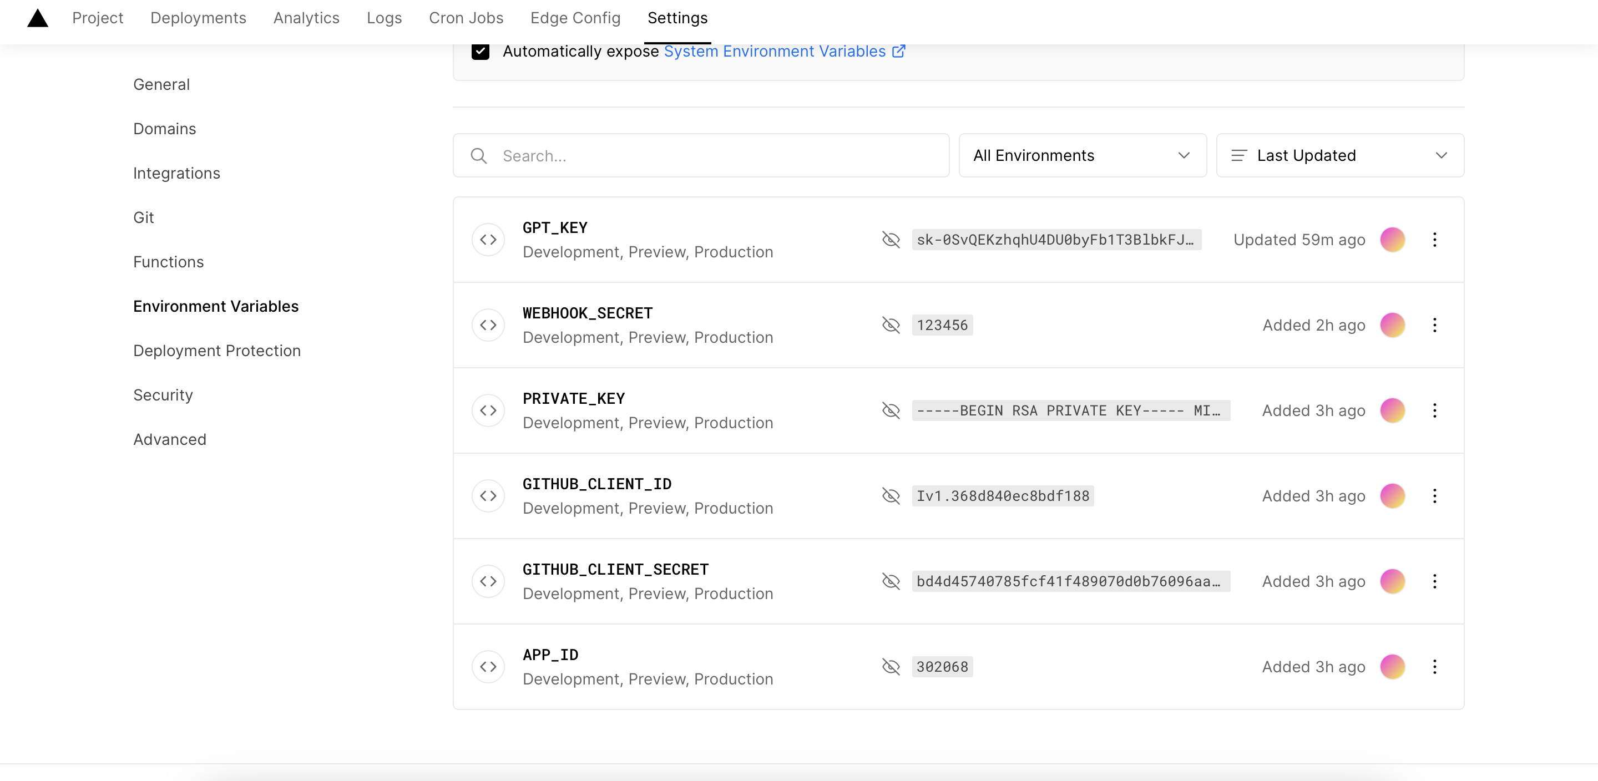Click gradient avatar in GPT_KEY row
This screenshot has height=781, width=1598.
1392,240
